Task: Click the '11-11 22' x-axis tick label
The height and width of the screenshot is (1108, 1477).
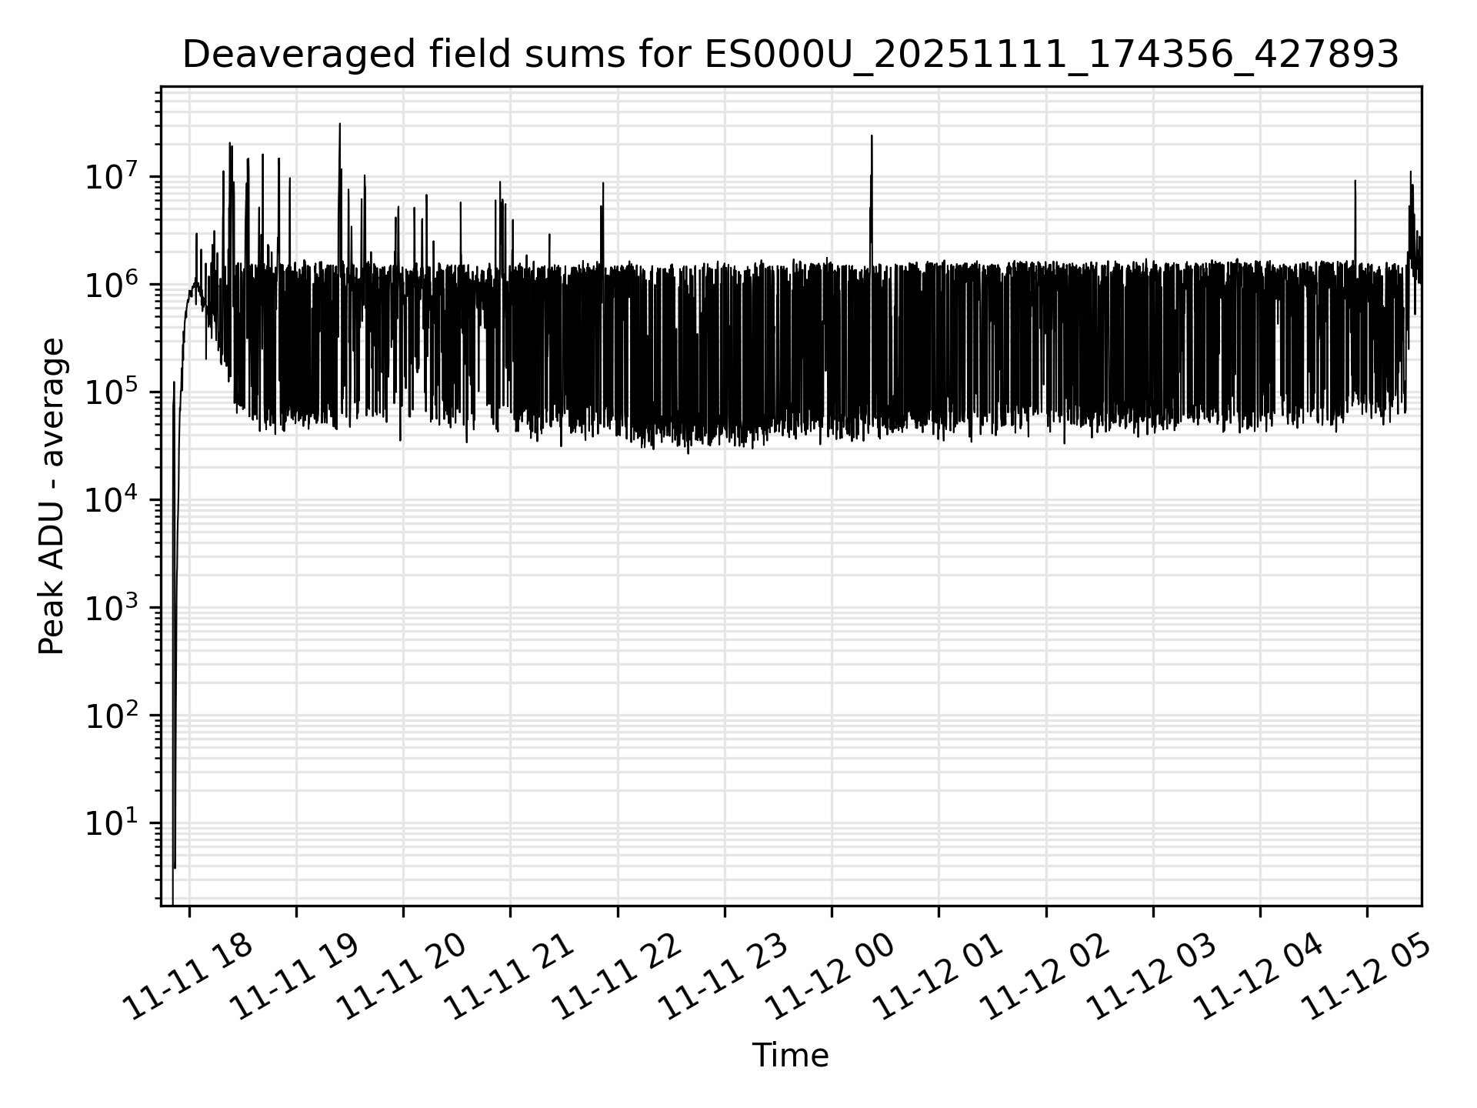Action: [x=616, y=977]
